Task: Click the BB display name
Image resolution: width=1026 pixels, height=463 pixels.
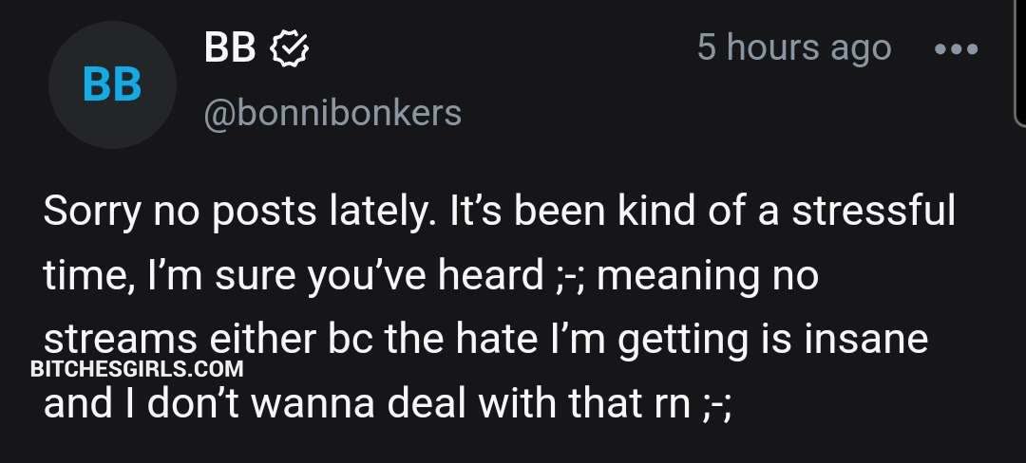Action: pos(229,47)
